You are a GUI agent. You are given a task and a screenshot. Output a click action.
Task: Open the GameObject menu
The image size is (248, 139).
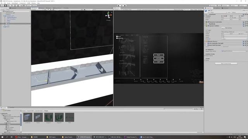[x=15, y=3]
